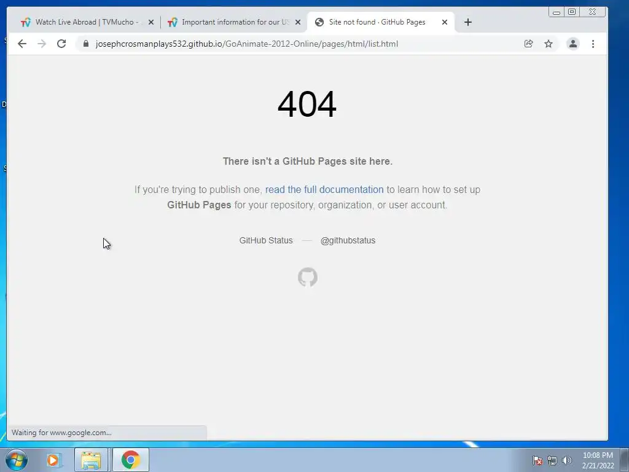Close the Chrome window
629x472 pixels.
click(x=593, y=12)
